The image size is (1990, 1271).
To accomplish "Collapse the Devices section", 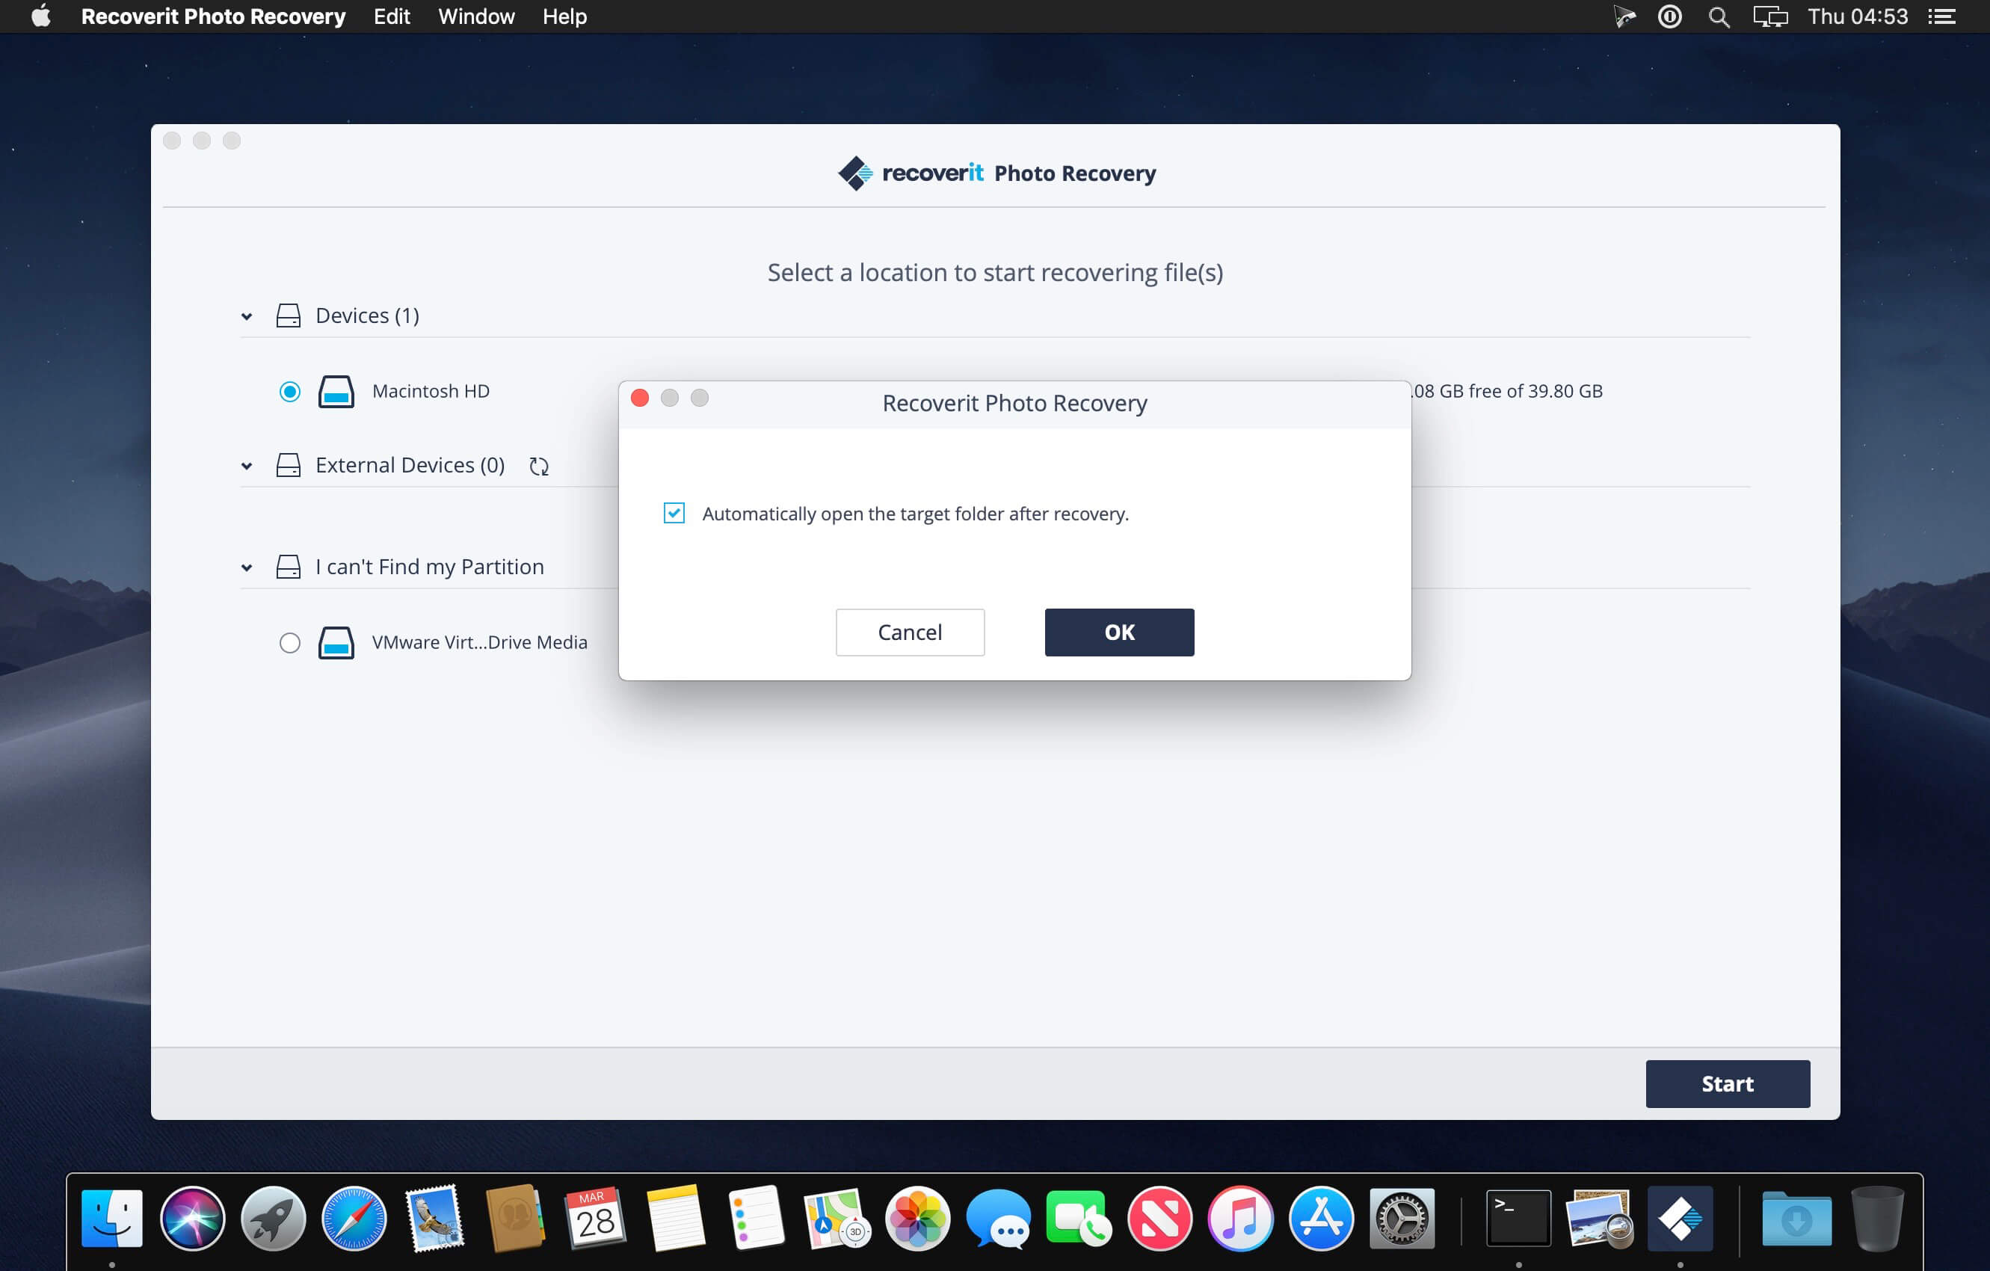I will (x=245, y=315).
